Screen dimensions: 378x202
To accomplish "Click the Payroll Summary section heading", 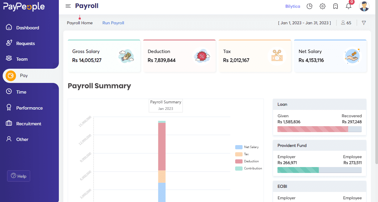I will 99,86.
